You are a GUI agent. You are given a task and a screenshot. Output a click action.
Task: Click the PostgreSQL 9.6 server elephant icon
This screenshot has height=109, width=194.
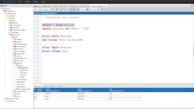(x=5, y=11)
